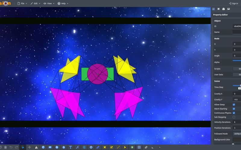241x150 pixels.
Task: Choose the rounded polygon shape tool
Action: click(57, 147)
